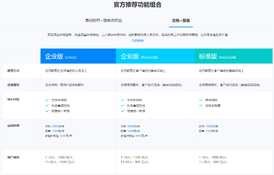Click the 官方推荐功能组合 heading
This screenshot has width=274, height=175.
coord(138,4)
